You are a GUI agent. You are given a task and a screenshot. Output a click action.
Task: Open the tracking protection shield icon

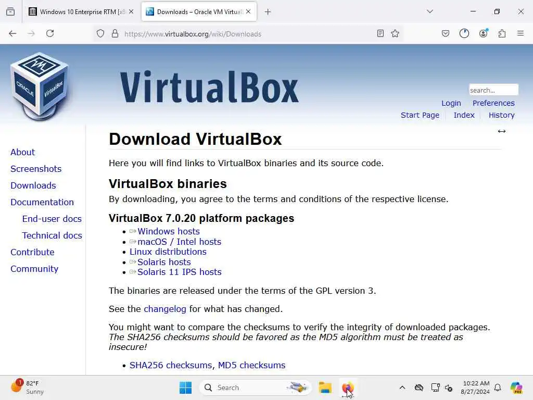click(x=100, y=33)
